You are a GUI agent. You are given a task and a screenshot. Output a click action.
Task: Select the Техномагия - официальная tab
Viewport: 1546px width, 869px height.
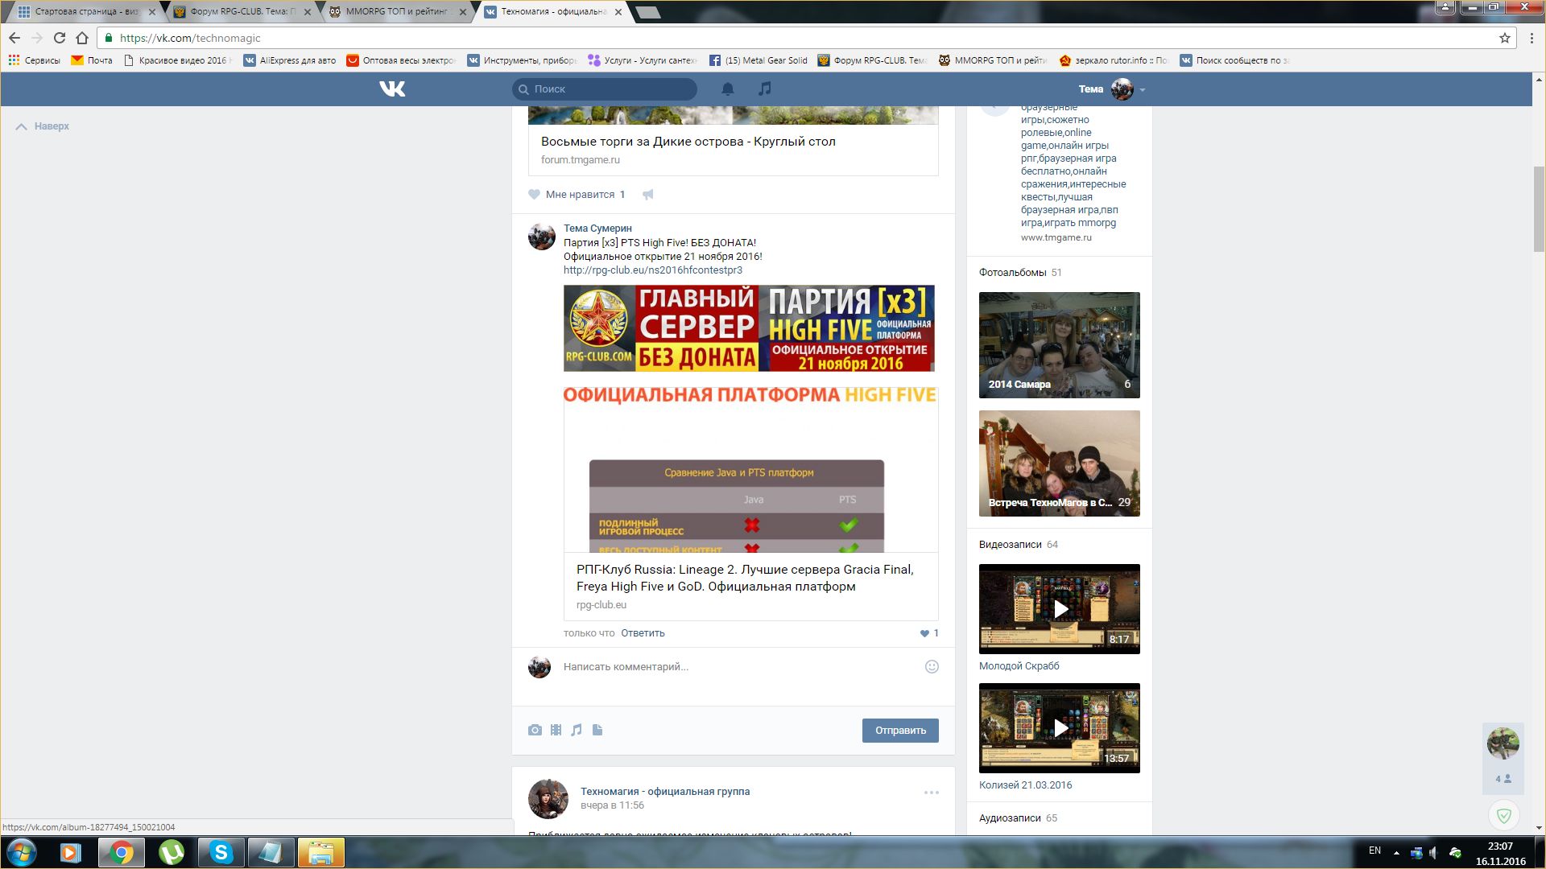(x=553, y=12)
